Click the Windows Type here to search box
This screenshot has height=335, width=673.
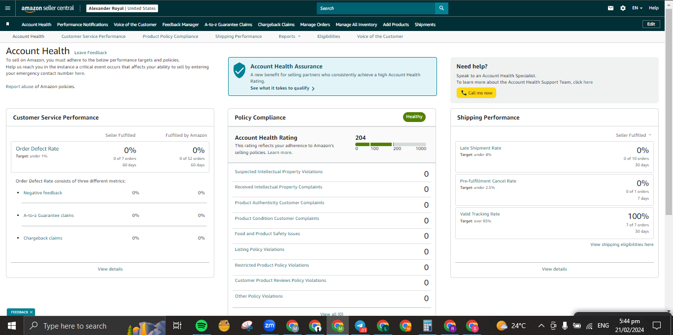click(x=95, y=326)
